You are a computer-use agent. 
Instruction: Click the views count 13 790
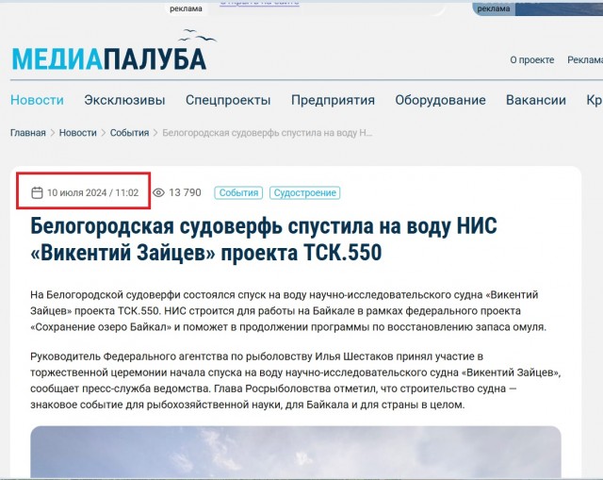[185, 192]
